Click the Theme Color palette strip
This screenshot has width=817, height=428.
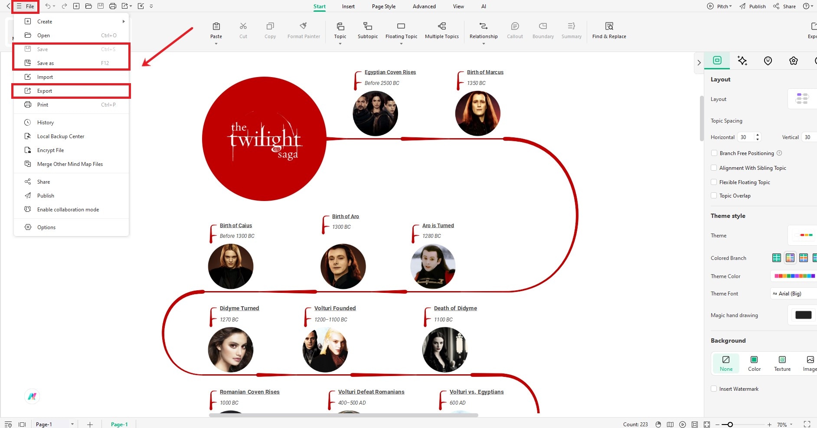point(794,276)
